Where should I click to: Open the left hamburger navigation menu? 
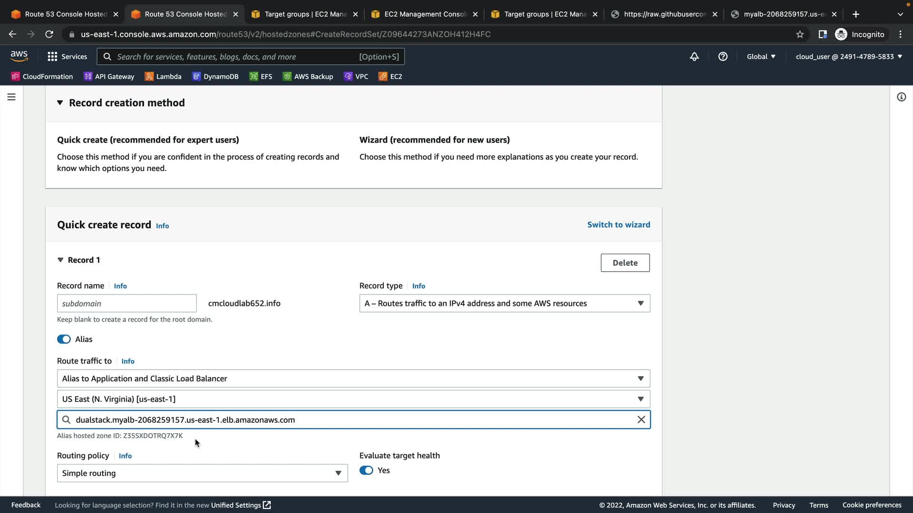tap(11, 97)
